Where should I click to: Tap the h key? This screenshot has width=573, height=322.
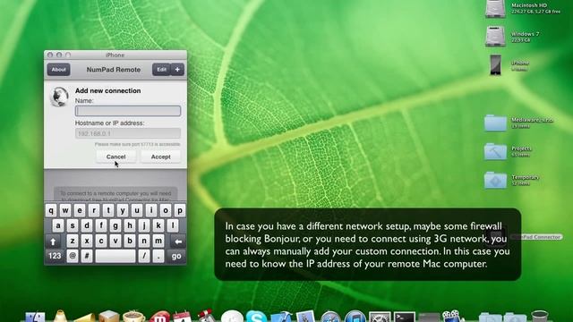pos(129,226)
